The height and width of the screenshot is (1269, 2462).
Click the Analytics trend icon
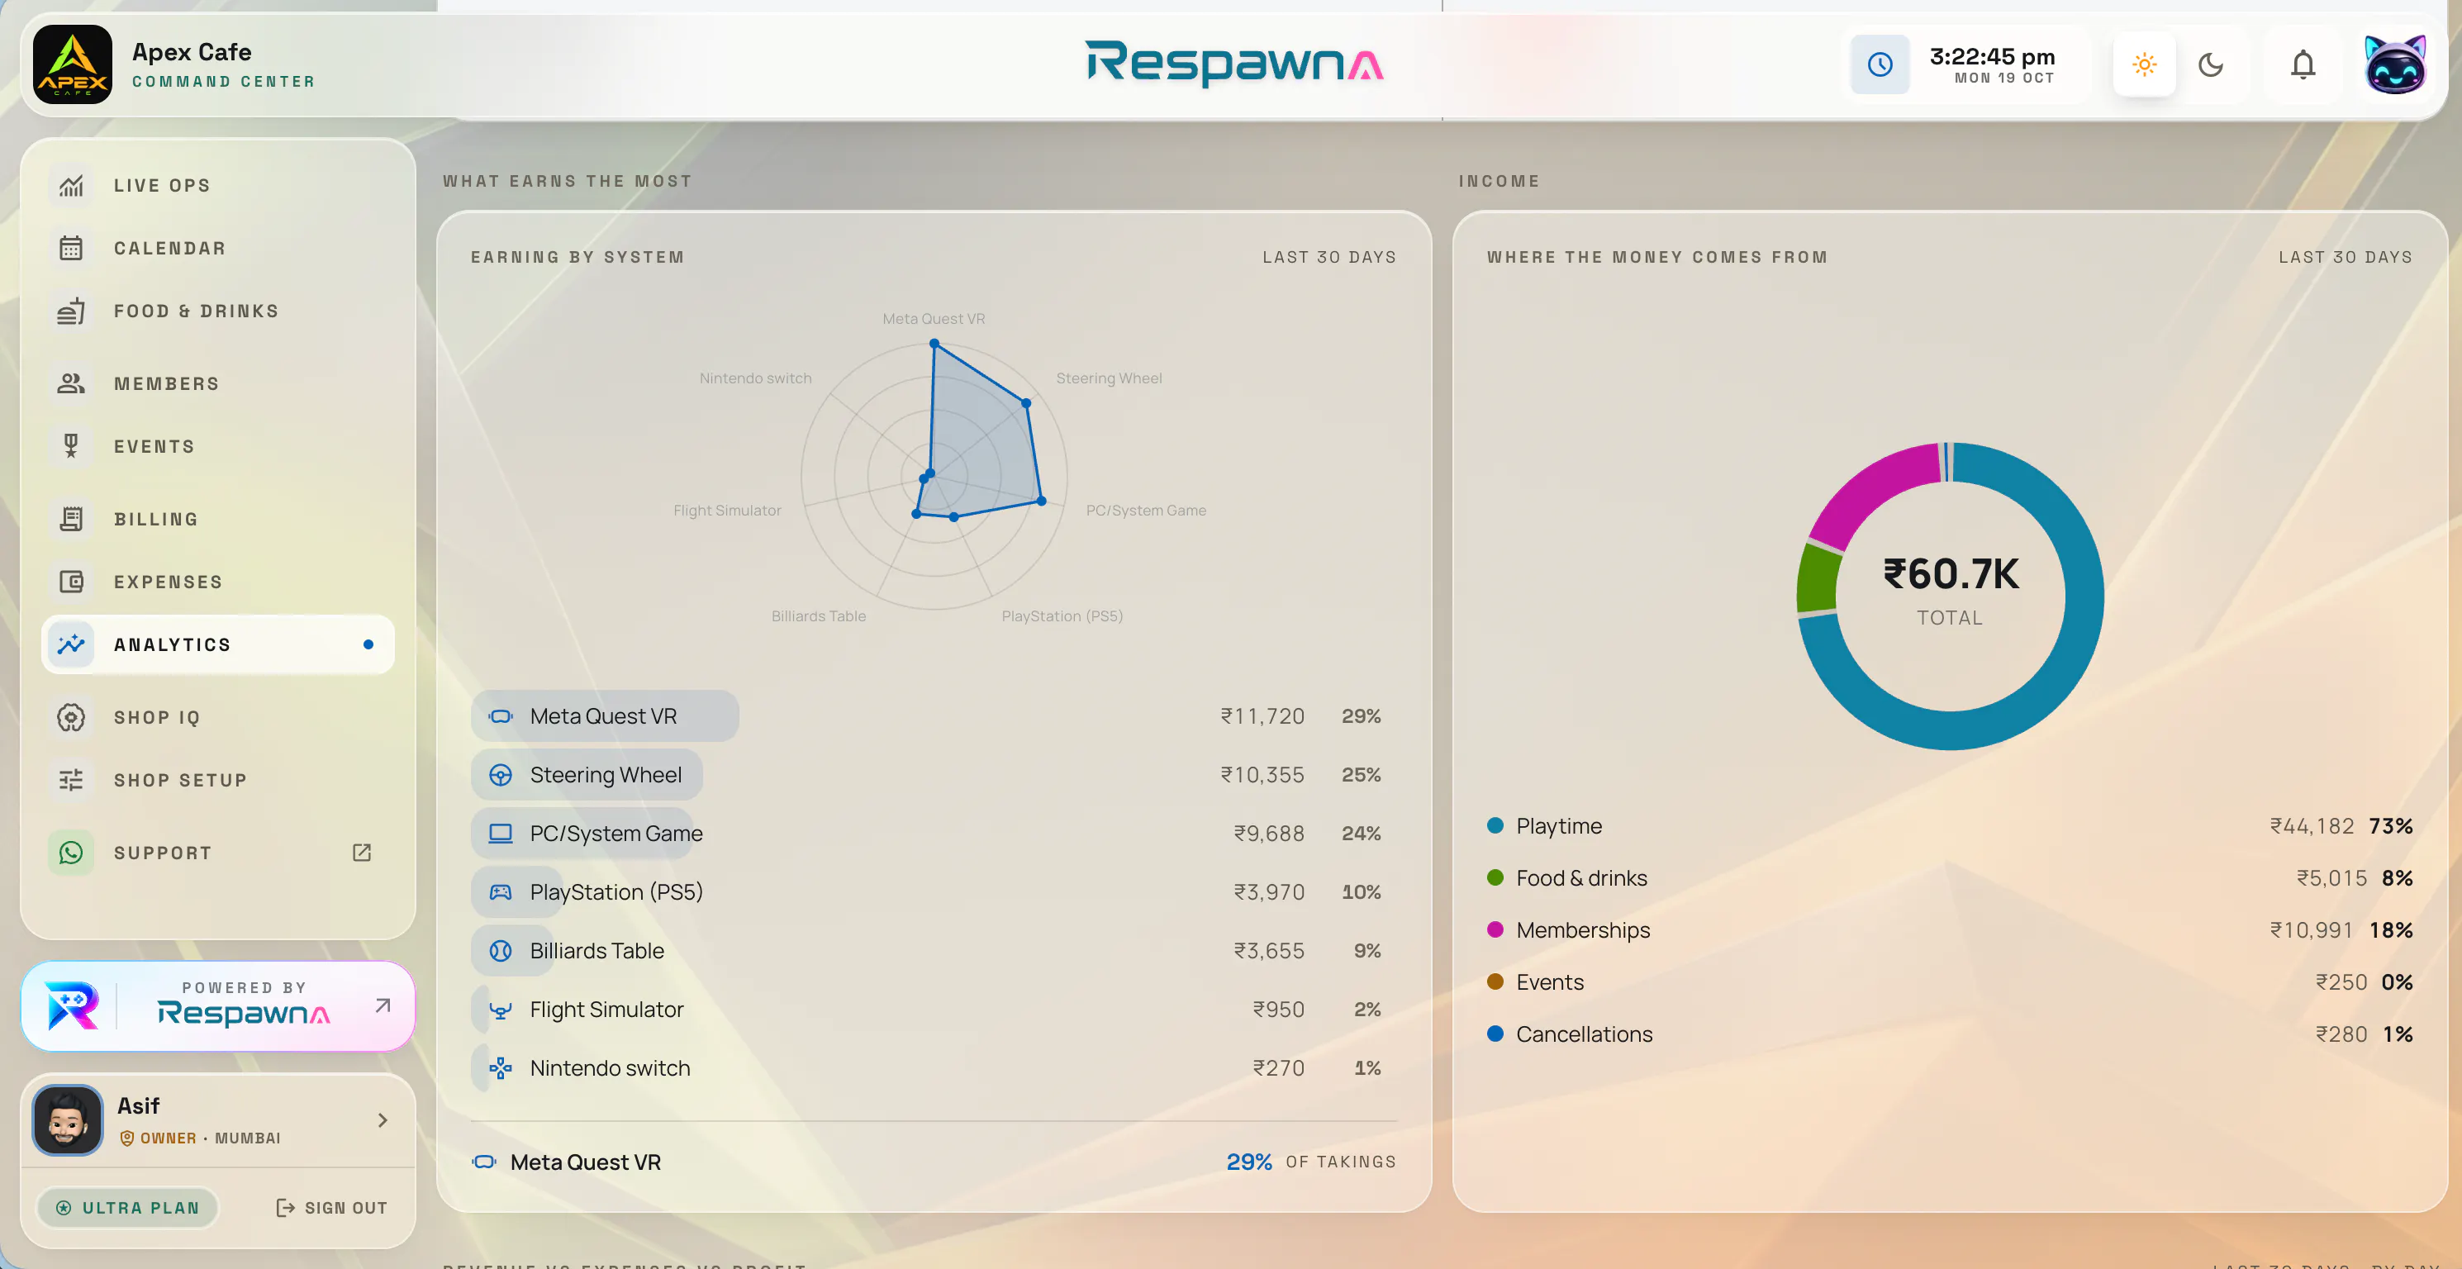pyautogui.click(x=72, y=645)
